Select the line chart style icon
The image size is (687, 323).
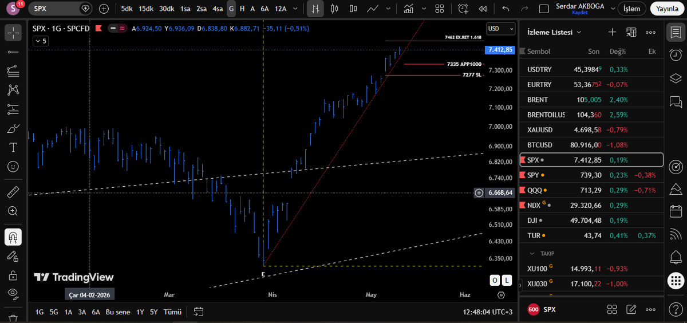373,9
